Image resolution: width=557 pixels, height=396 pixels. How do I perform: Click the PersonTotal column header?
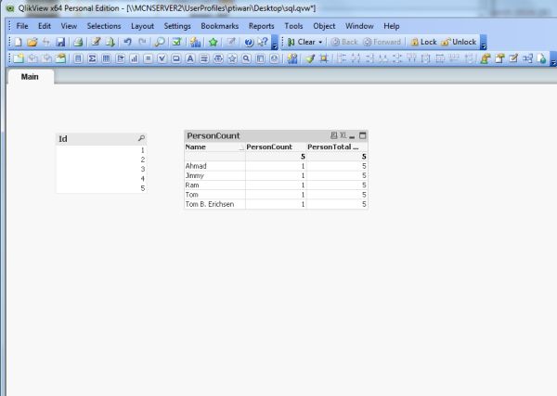click(337, 147)
